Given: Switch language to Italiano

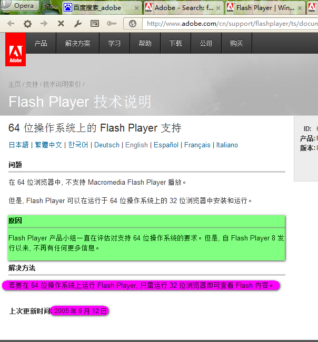Looking at the screenshot, I should [x=227, y=145].
